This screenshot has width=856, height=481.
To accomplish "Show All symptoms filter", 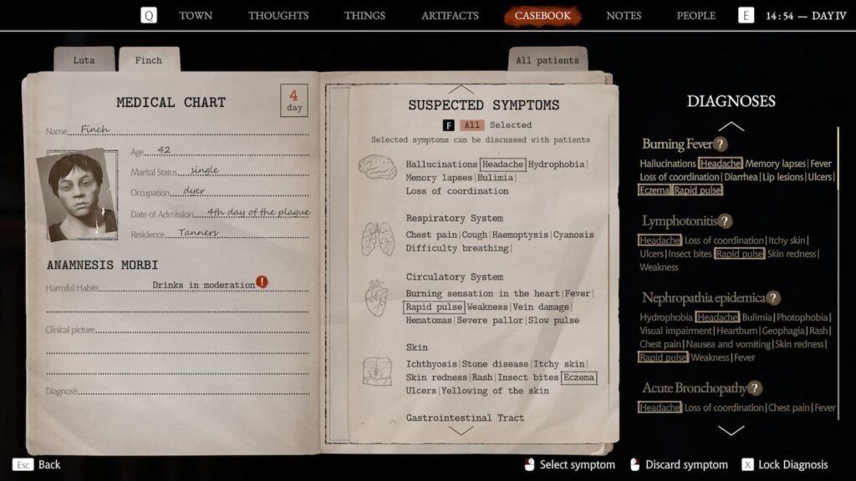I will 471,125.
